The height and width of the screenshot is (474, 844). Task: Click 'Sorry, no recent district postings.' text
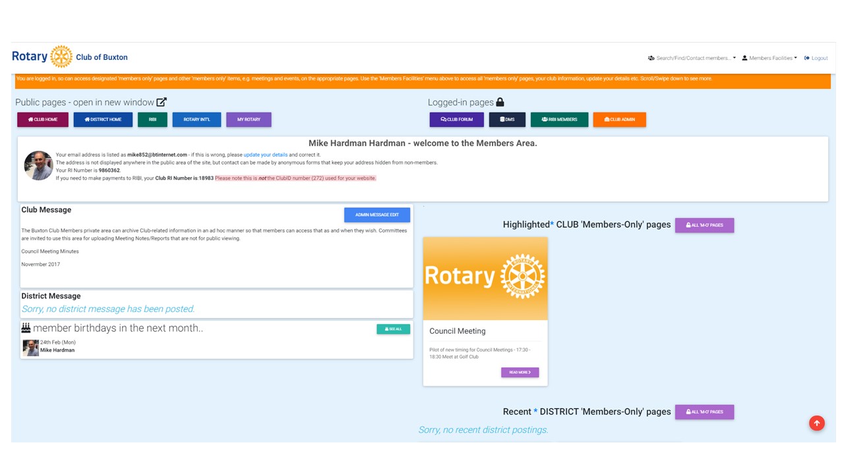483,430
